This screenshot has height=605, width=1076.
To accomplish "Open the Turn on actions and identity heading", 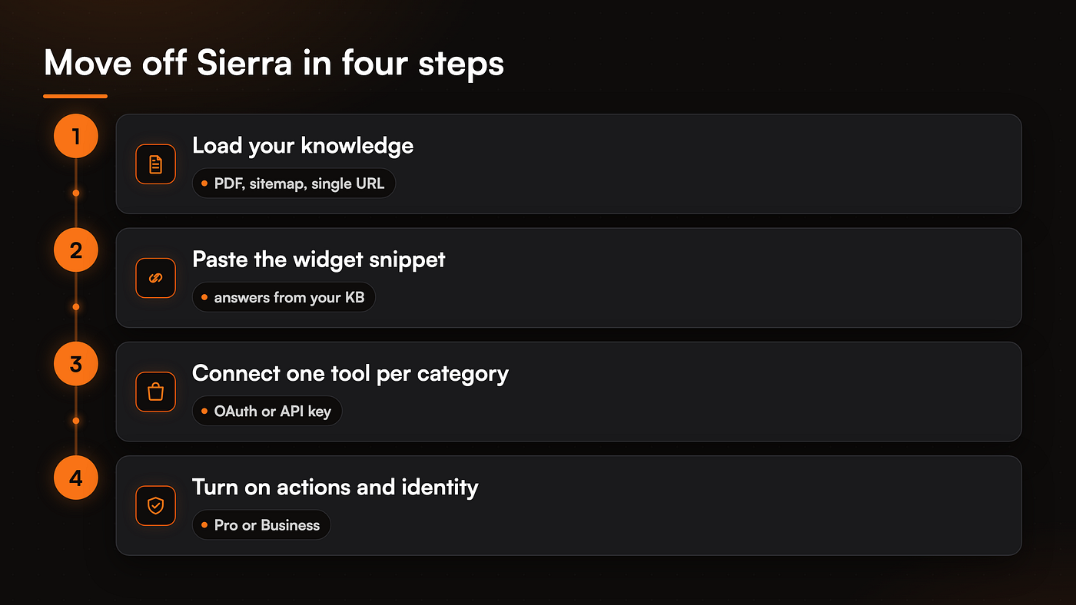I will (x=335, y=488).
